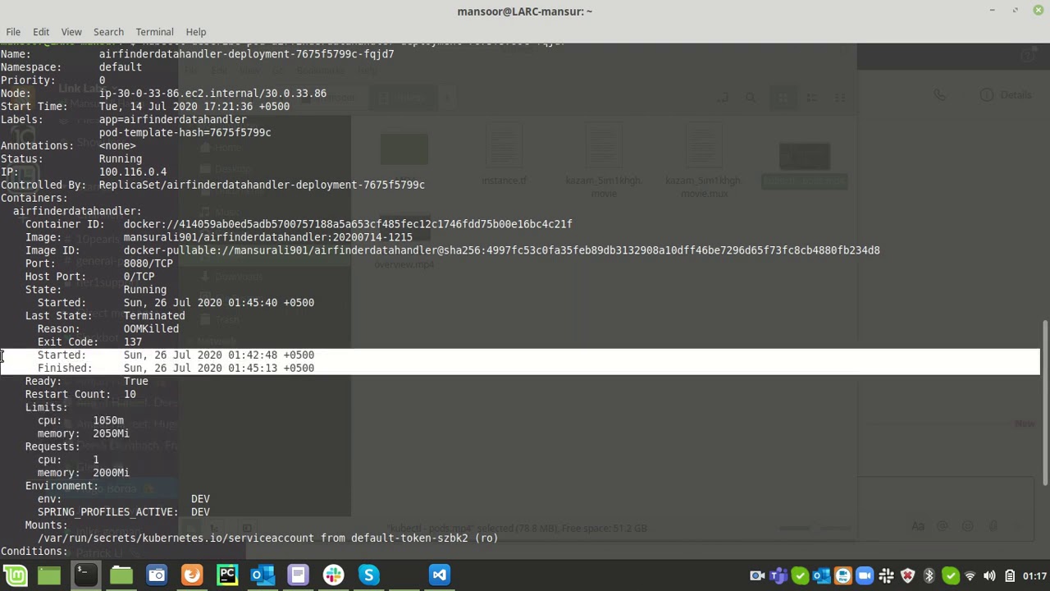Click the label 'app=airfinderdatahandler'
Viewport: 1050px width, 591px height.
172,120
